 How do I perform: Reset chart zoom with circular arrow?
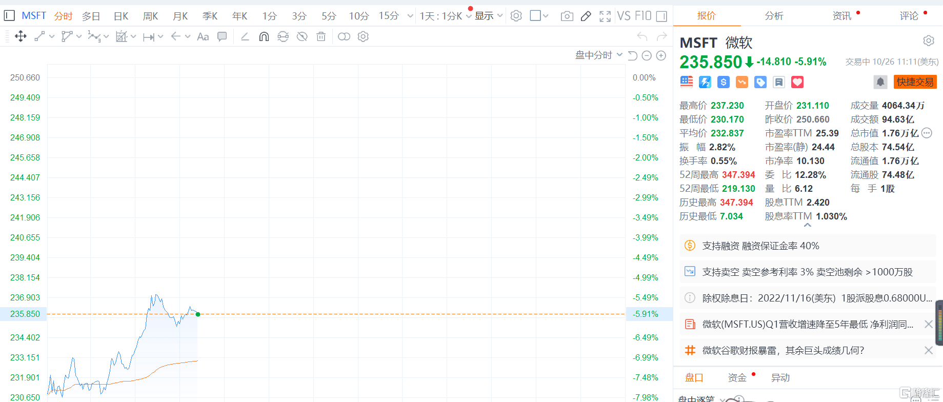[x=633, y=55]
